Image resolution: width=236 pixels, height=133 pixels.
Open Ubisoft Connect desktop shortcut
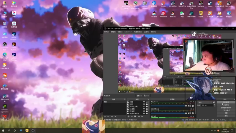click(x=145, y=5)
